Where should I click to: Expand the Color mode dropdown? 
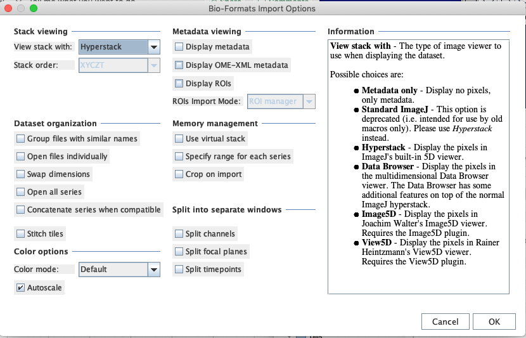(119, 269)
